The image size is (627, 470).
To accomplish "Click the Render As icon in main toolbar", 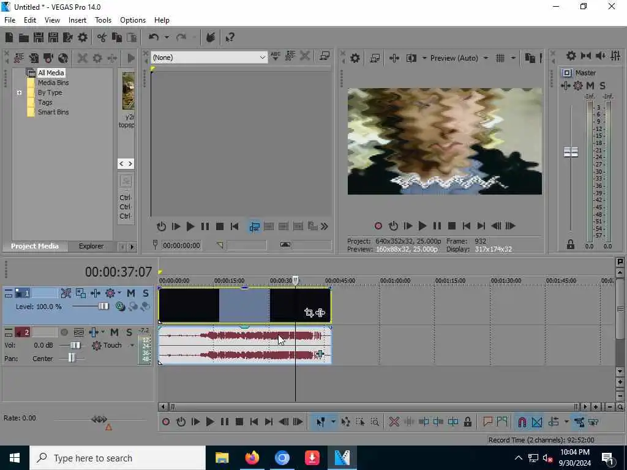I will [x=67, y=37].
